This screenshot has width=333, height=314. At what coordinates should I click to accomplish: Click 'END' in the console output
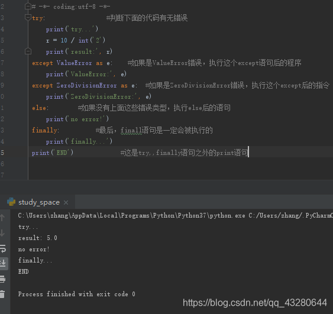pos(23,271)
